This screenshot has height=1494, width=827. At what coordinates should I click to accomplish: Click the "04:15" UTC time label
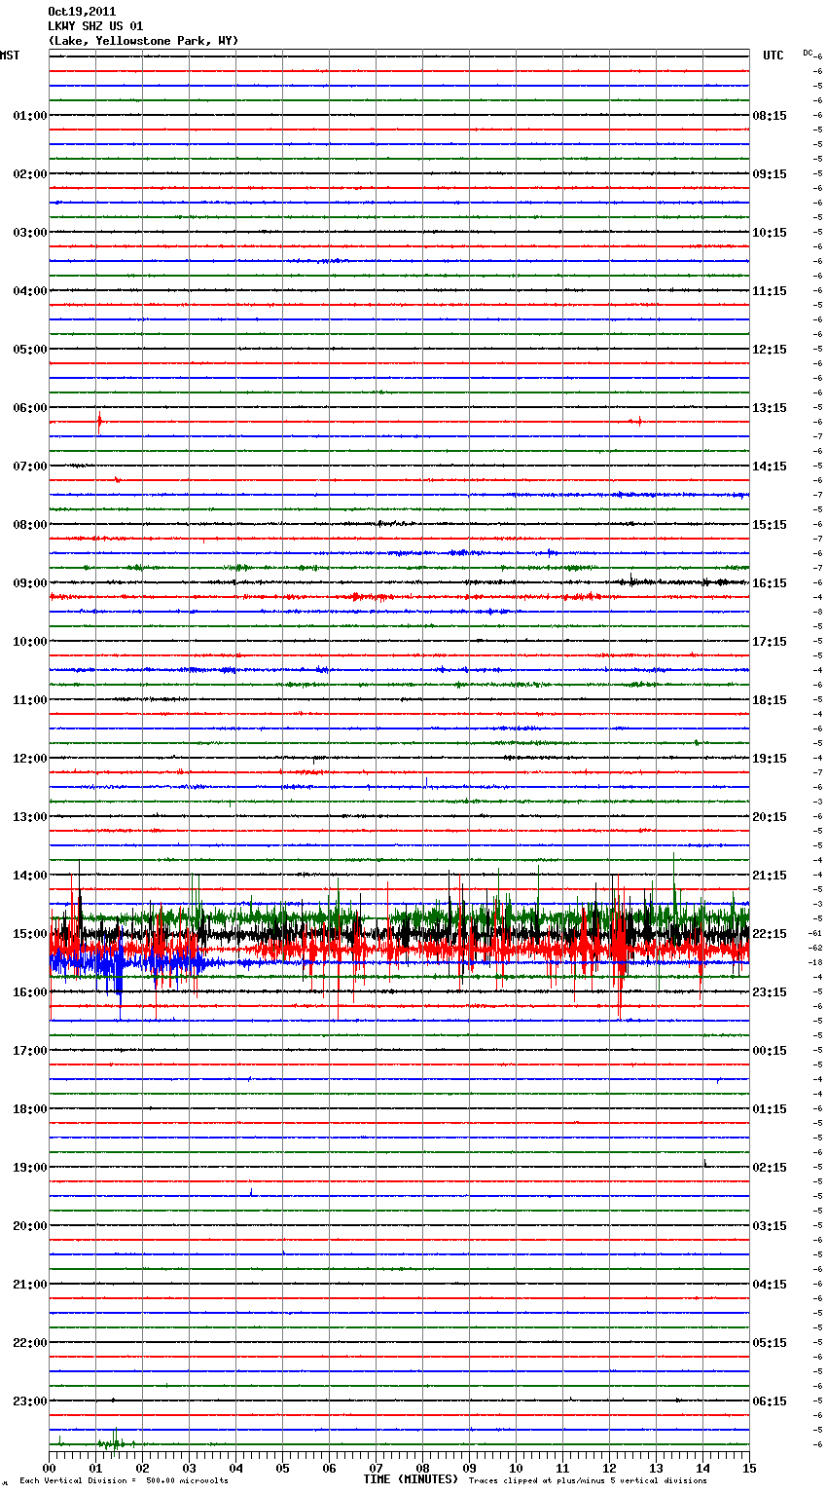(770, 1285)
